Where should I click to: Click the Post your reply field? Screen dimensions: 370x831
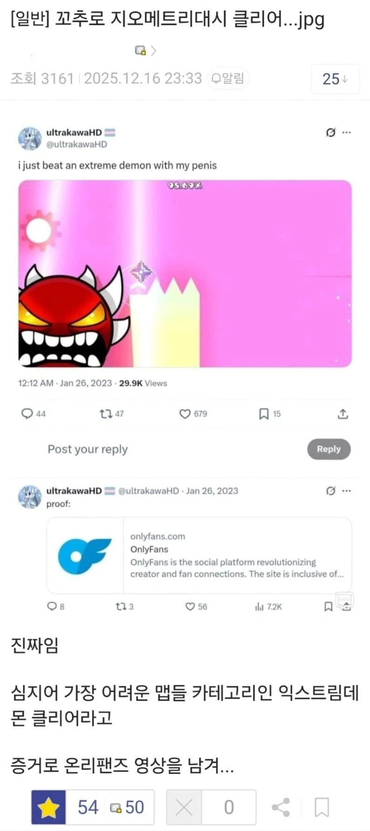[87, 449]
